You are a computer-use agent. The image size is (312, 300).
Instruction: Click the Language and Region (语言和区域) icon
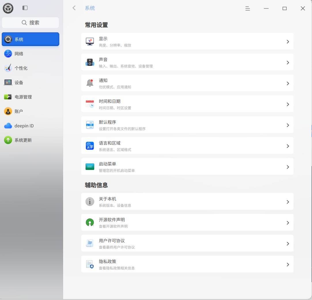click(x=90, y=146)
